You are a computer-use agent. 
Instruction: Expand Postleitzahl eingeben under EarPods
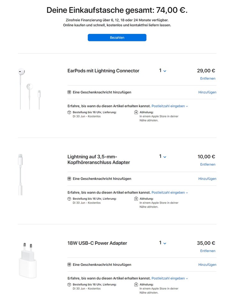click(169, 106)
